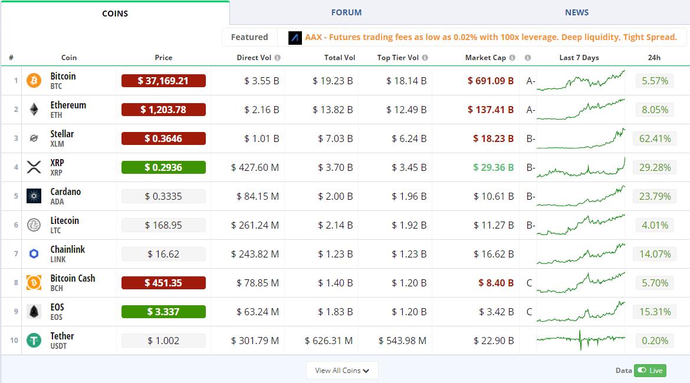Click EOS's 15.31% 24h change
The height and width of the screenshot is (383, 690).
(655, 312)
